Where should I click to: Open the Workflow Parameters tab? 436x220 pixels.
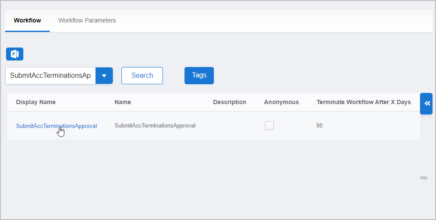tap(87, 20)
